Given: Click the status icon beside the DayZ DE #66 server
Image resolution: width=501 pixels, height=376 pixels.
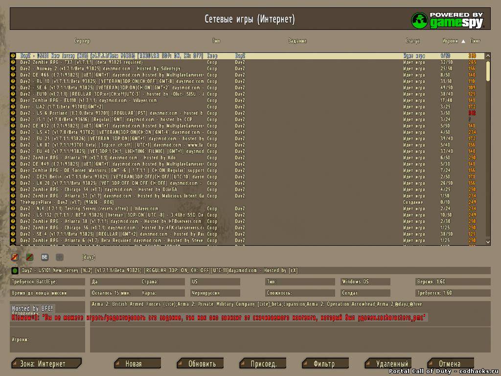Looking at the screenshot, I should point(13,75).
